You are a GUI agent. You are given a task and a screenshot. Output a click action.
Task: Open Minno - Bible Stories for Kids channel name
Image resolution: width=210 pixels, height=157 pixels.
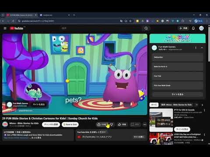point(24,123)
